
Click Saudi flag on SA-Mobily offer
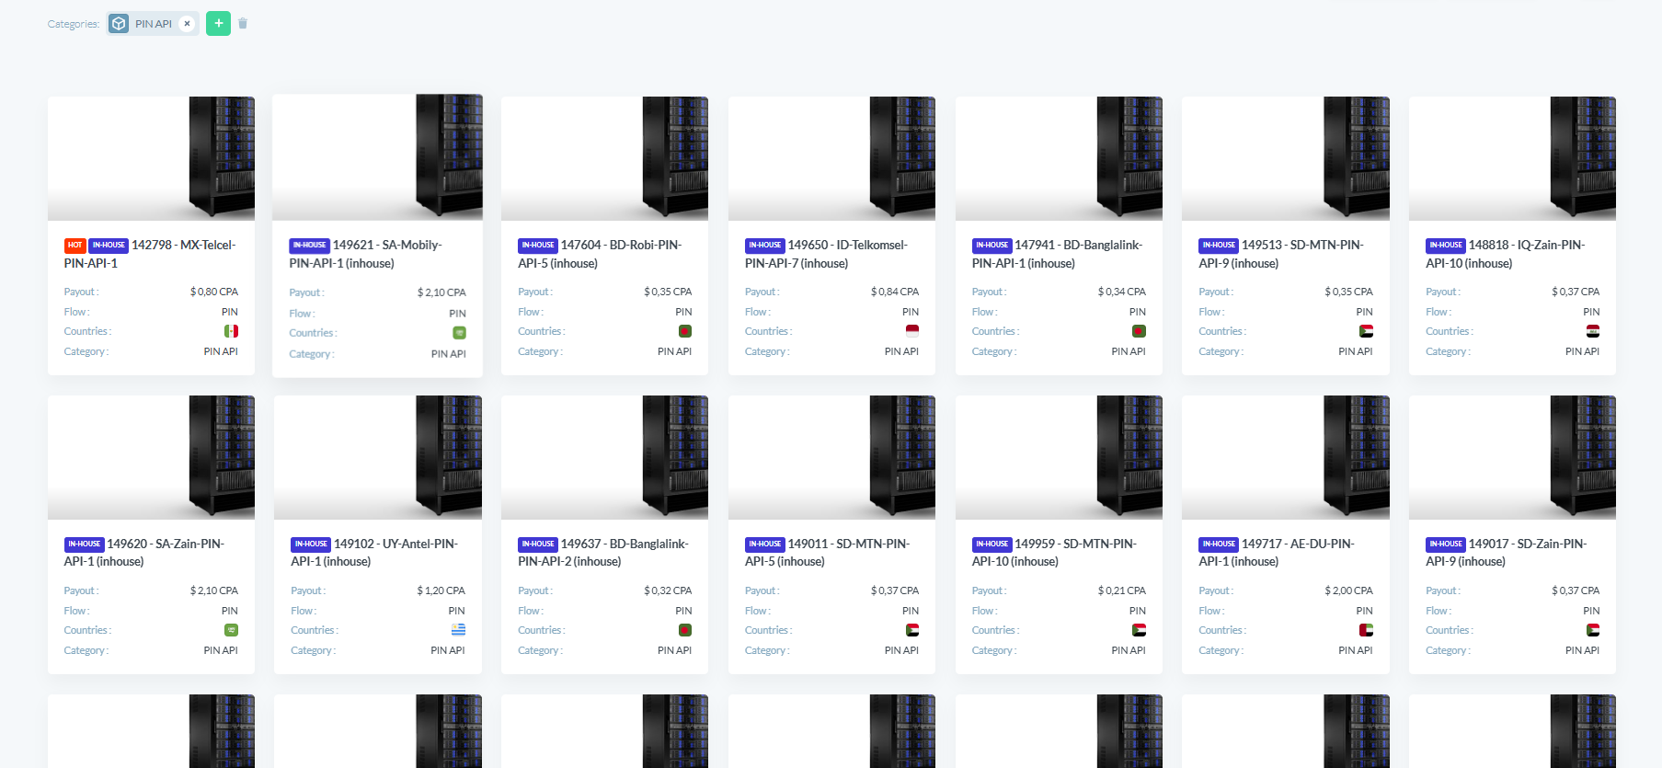pyautogui.click(x=459, y=333)
